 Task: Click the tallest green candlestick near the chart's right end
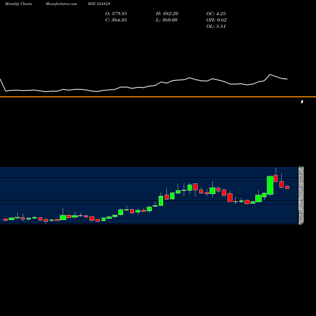(x=270, y=185)
